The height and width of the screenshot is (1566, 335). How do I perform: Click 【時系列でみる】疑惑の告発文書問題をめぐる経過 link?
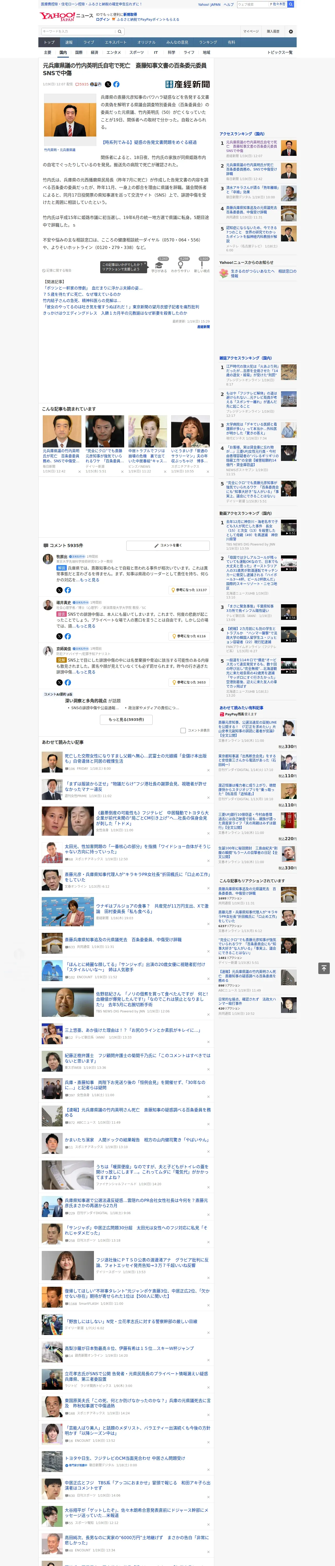[x=149, y=142]
